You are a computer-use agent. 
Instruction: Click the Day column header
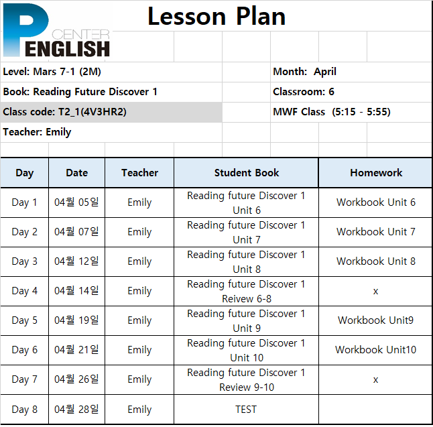tap(25, 173)
